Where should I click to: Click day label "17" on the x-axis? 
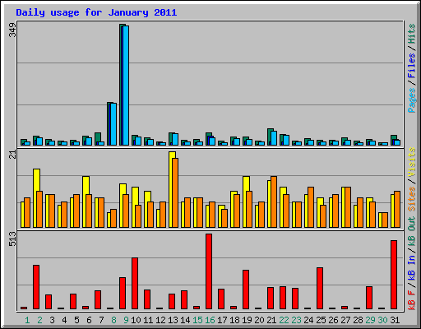(x=222, y=320)
